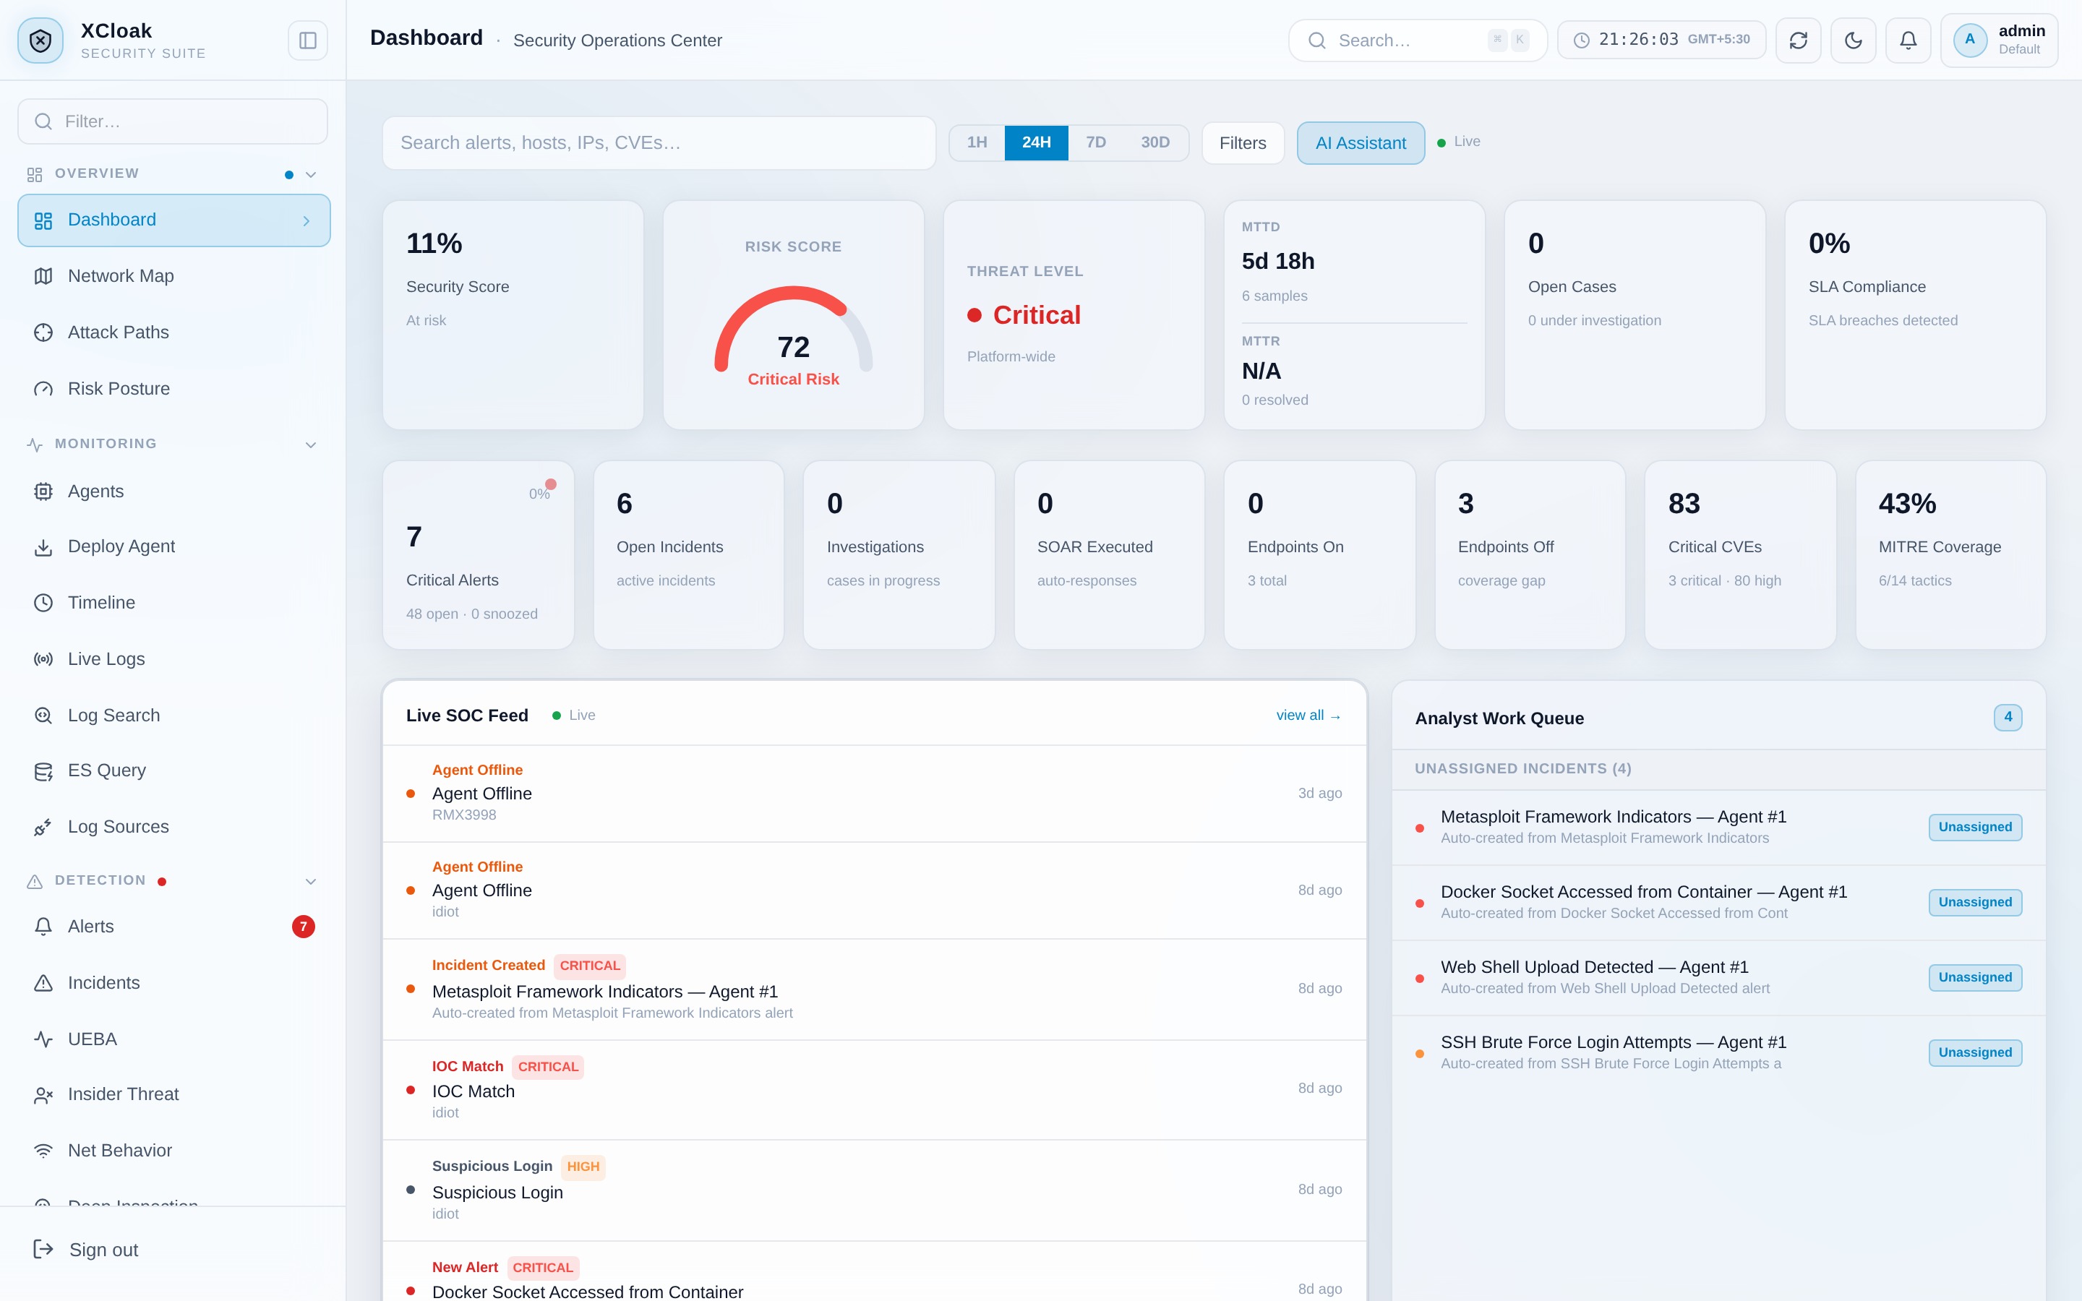Open the Filters button
The width and height of the screenshot is (2082, 1301).
pos(1242,143)
